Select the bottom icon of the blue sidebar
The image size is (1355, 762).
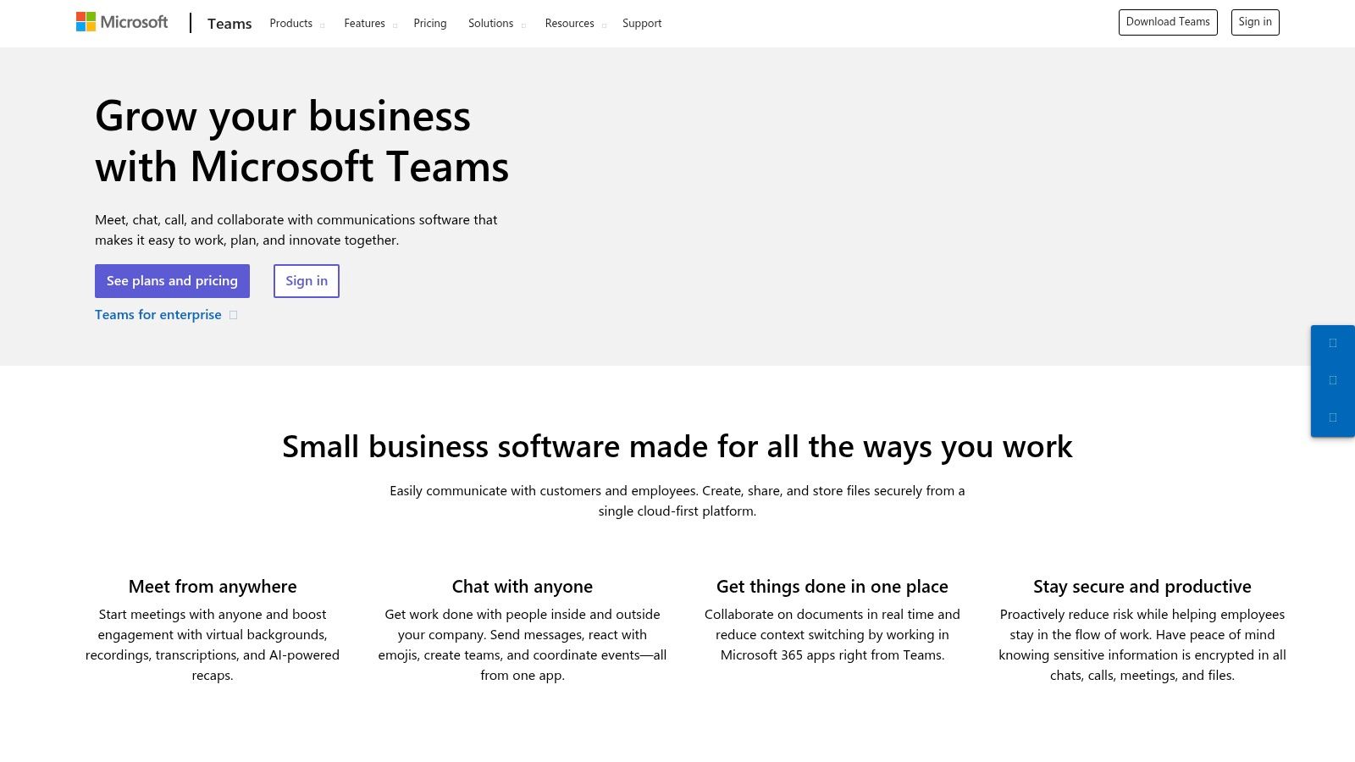(x=1334, y=415)
